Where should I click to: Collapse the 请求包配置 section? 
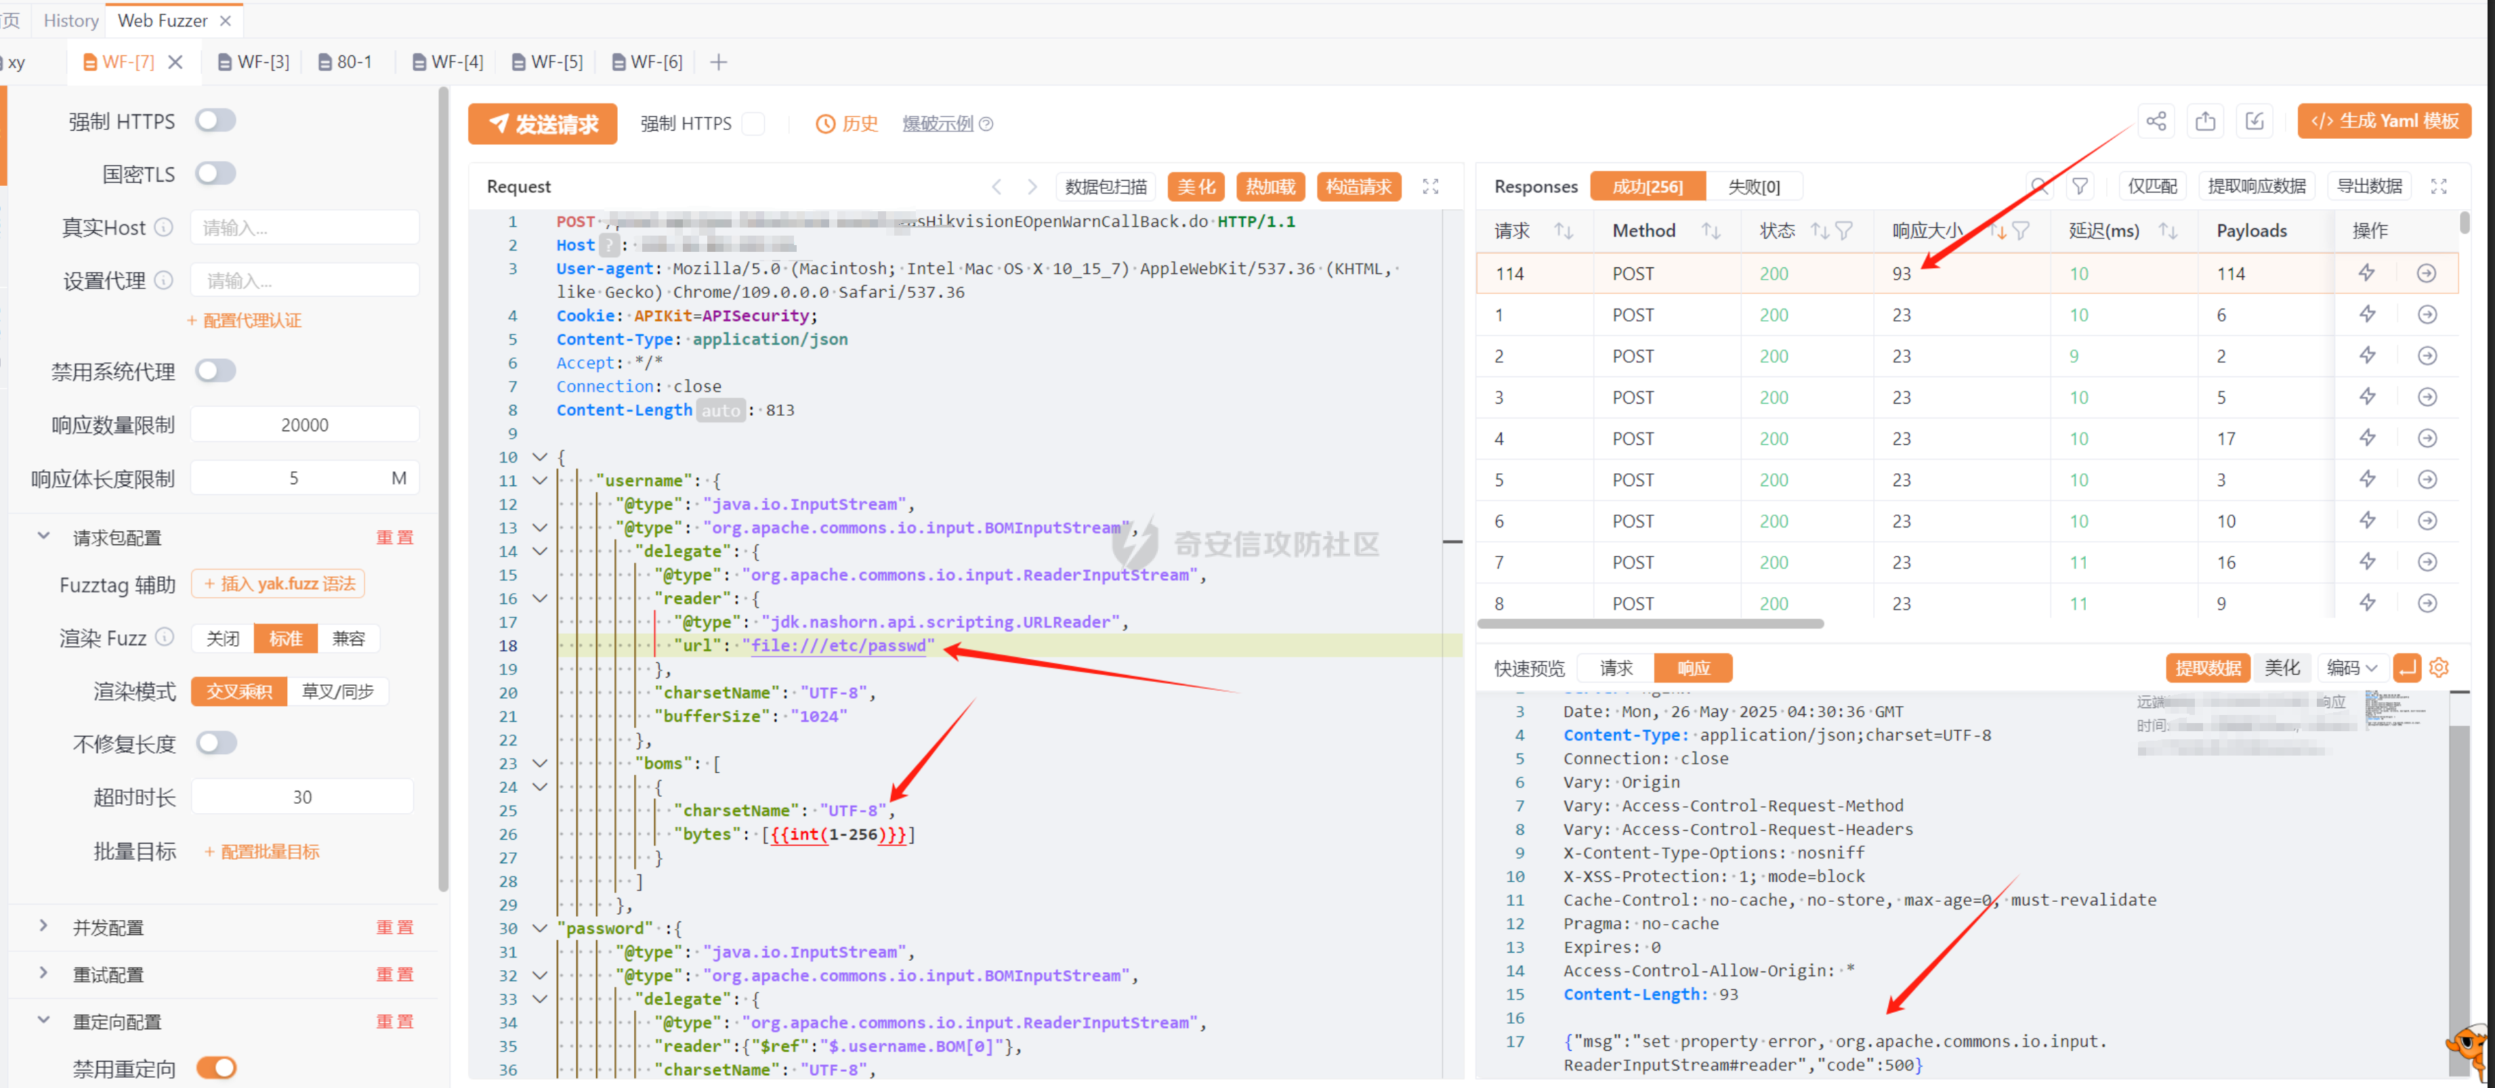pyautogui.click(x=43, y=536)
